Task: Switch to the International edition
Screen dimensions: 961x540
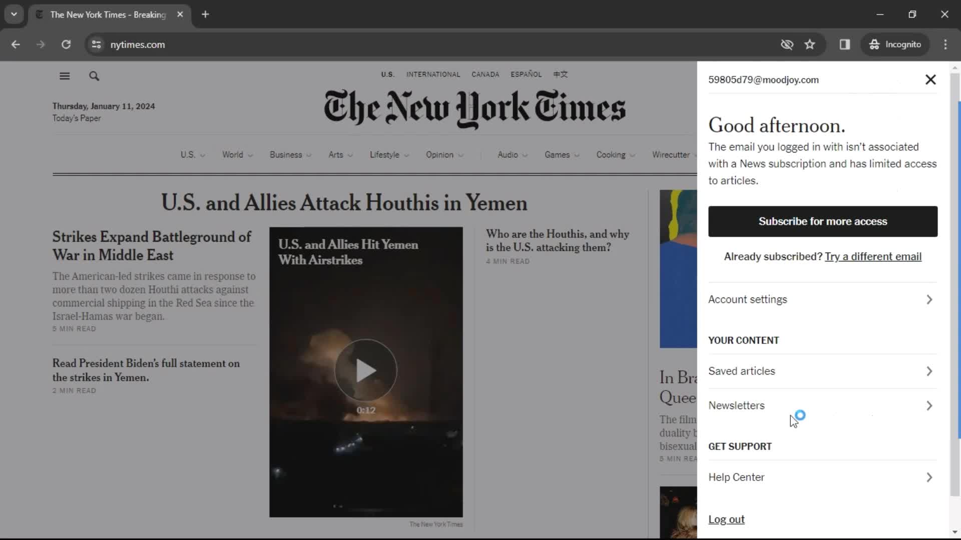Action: 433,74
